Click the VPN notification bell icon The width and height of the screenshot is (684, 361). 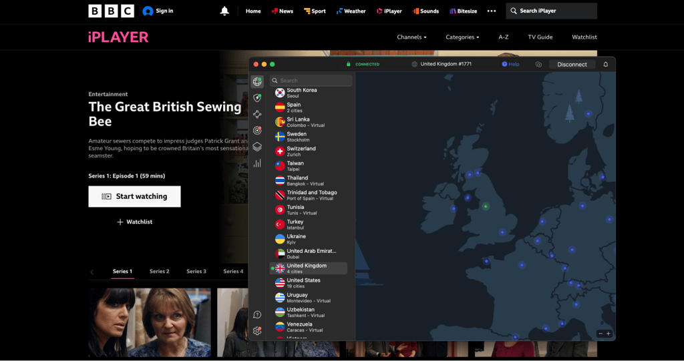pyautogui.click(x=605, y=64)
